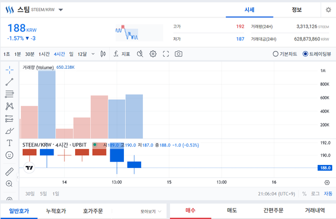This screenshot has width=336, height=219.
Task: Open the 누적호가 tab
Action: click(56, 211)
